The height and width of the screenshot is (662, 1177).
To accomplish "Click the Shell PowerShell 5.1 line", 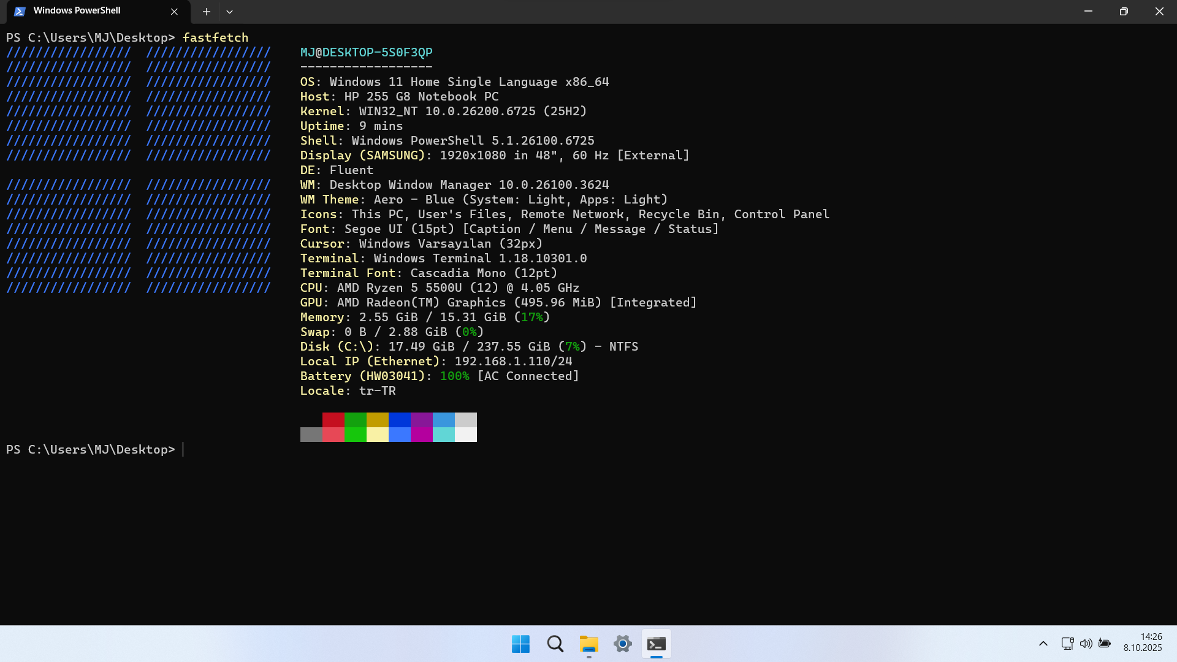I will (448, 140).
